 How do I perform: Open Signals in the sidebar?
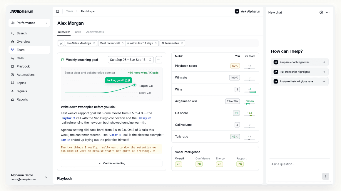29,91
